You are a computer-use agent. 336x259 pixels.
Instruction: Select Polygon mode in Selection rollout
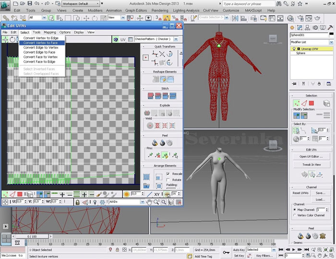[x=312, y=104]
